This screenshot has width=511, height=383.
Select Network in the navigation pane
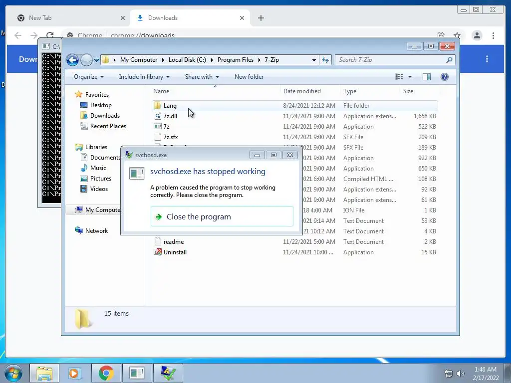(96, 230)
